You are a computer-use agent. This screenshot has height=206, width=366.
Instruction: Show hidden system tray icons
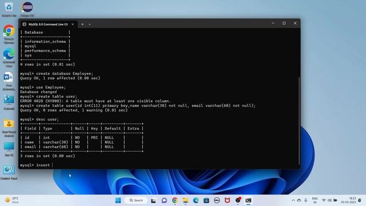pyautogui.click(x=293, y=200)
